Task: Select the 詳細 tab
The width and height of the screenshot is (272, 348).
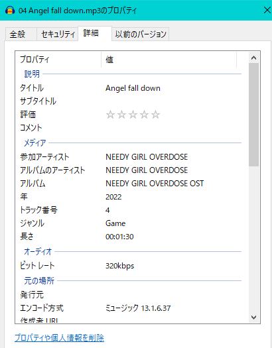Action: [x=95, y=34]
